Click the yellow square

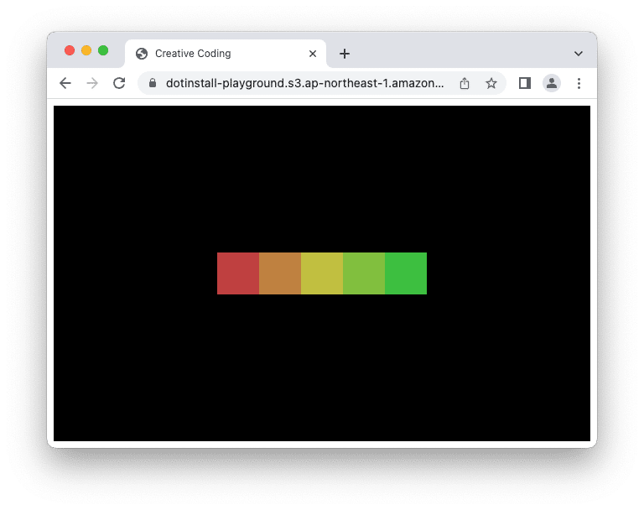(322, 273)
